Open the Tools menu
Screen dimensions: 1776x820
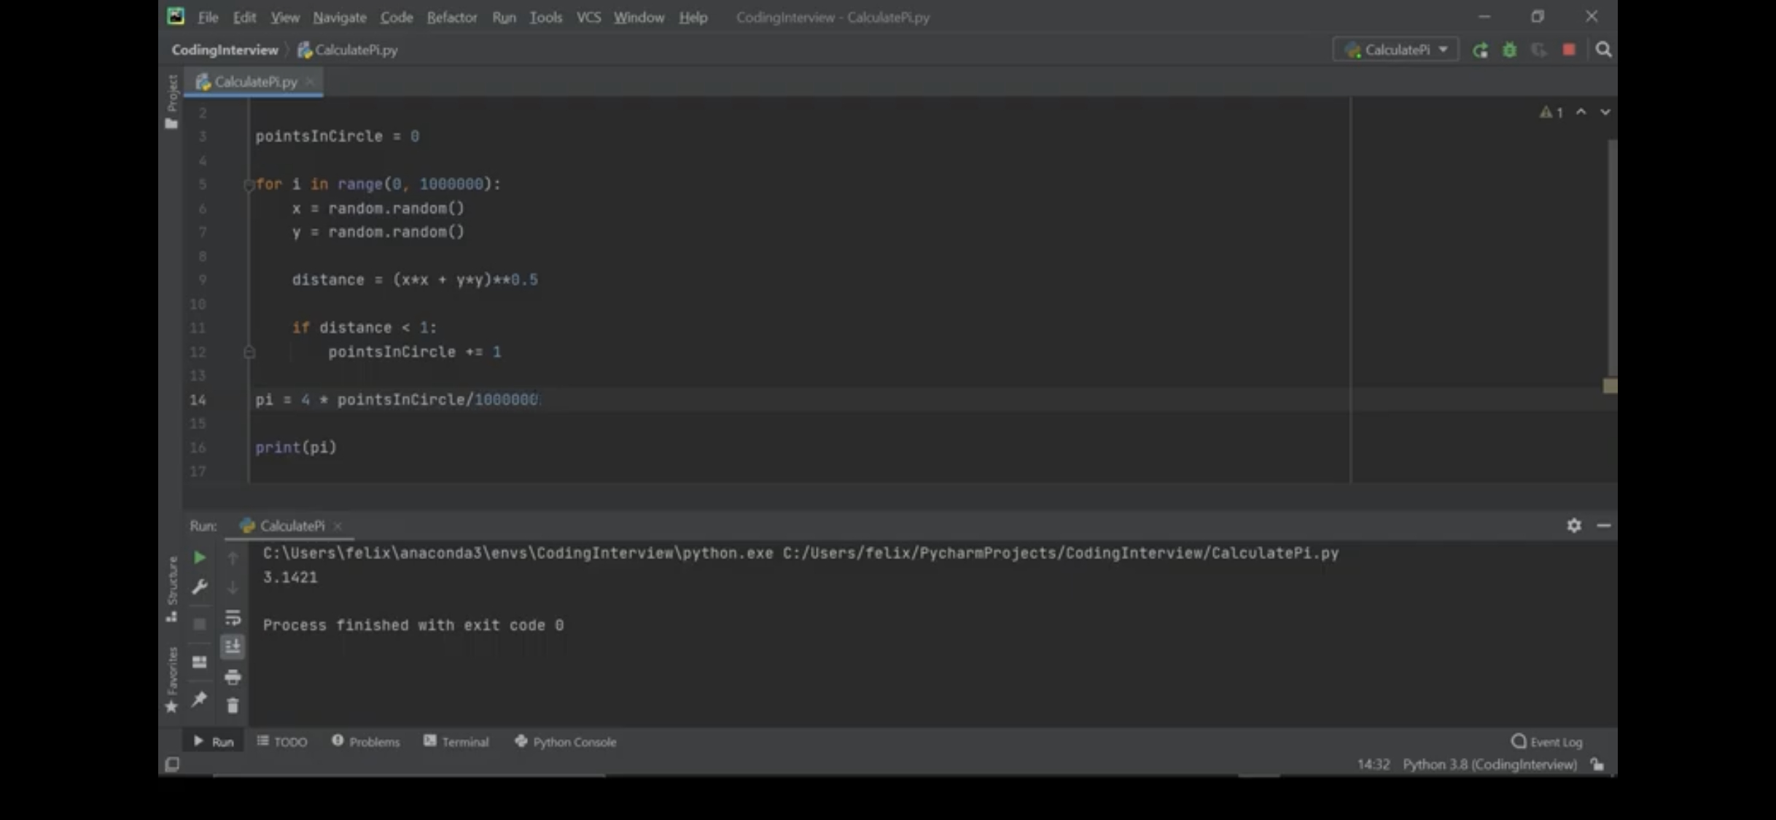tap(545, 17)
